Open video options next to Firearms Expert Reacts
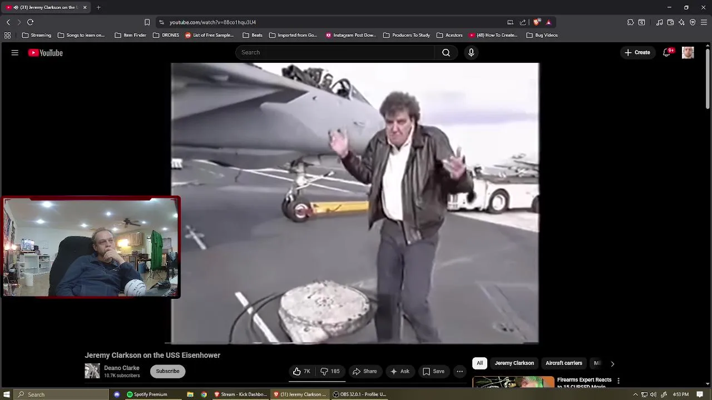The height and width of the screenshot is (400, 712). 618,381
